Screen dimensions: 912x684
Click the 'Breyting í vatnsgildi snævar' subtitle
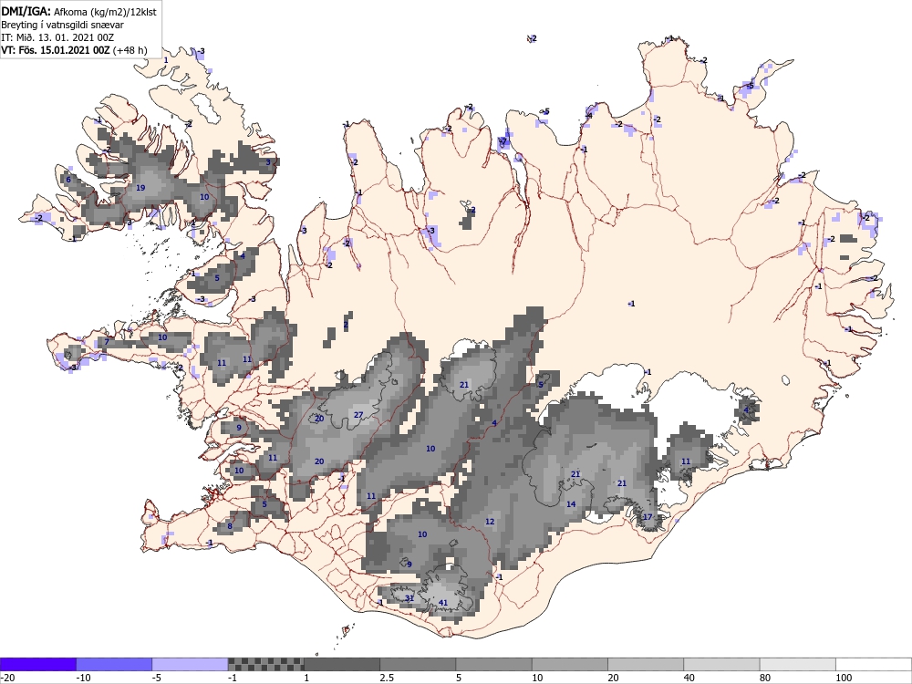click(x=62, y=25)
